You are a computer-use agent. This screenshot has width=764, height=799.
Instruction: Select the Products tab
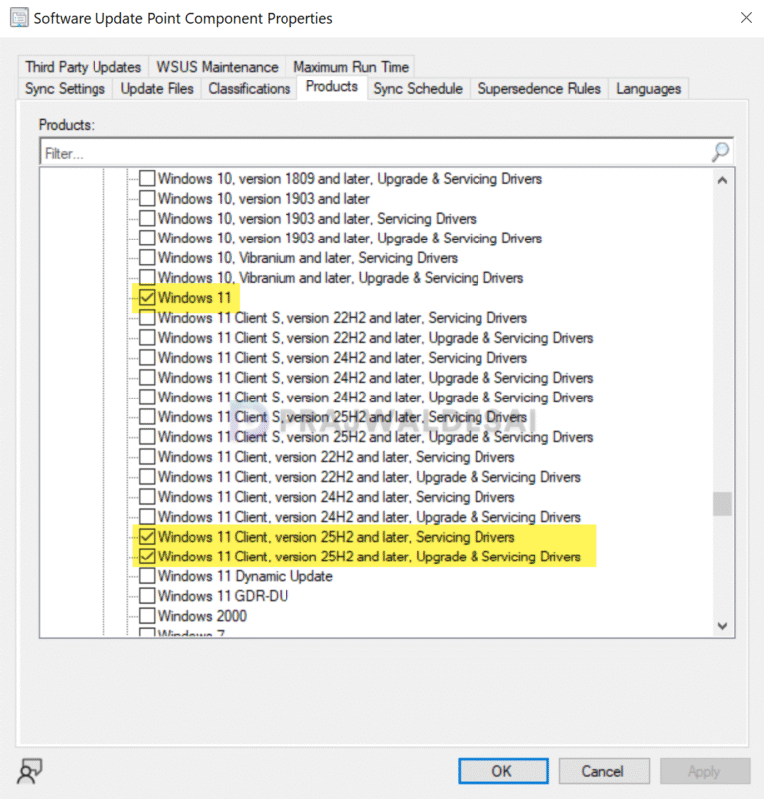point(332,87)
